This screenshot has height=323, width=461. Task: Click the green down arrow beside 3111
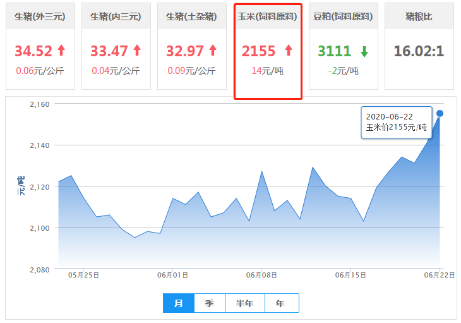tap(365, 51)
